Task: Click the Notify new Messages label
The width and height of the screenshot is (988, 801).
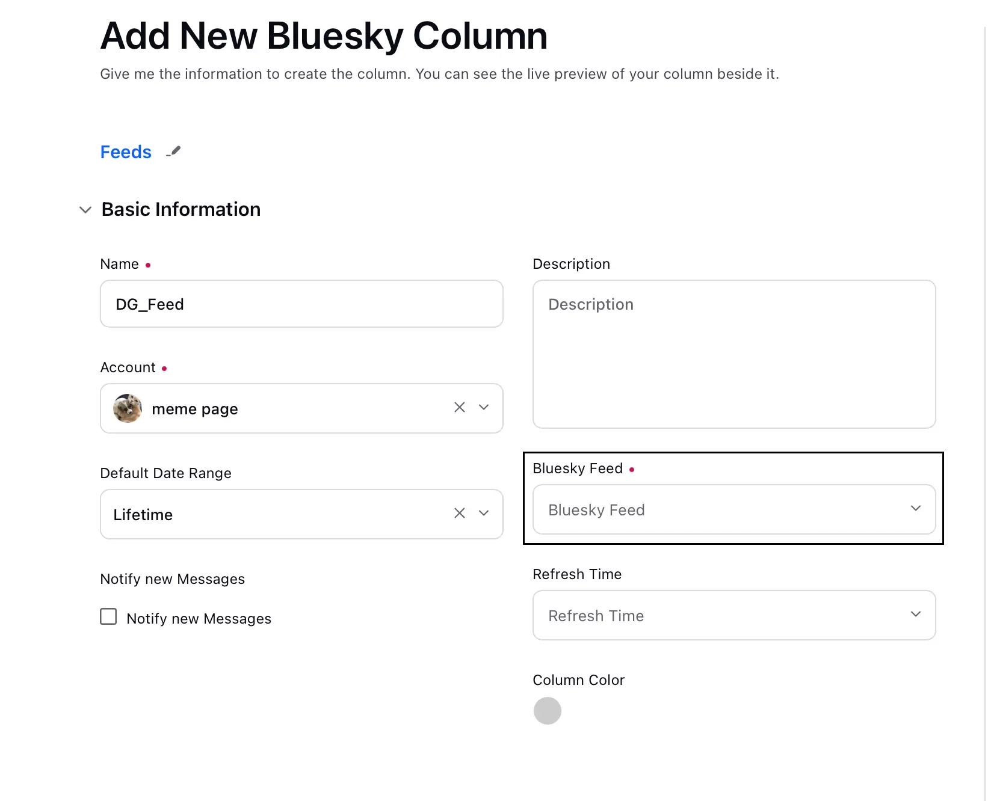Action: point(199,618)
